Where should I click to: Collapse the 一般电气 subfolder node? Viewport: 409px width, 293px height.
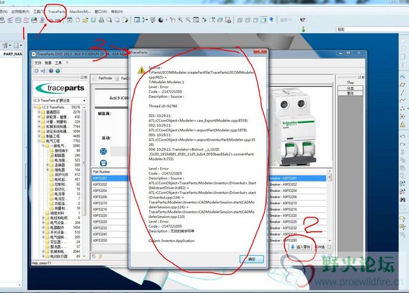[43, 146]
